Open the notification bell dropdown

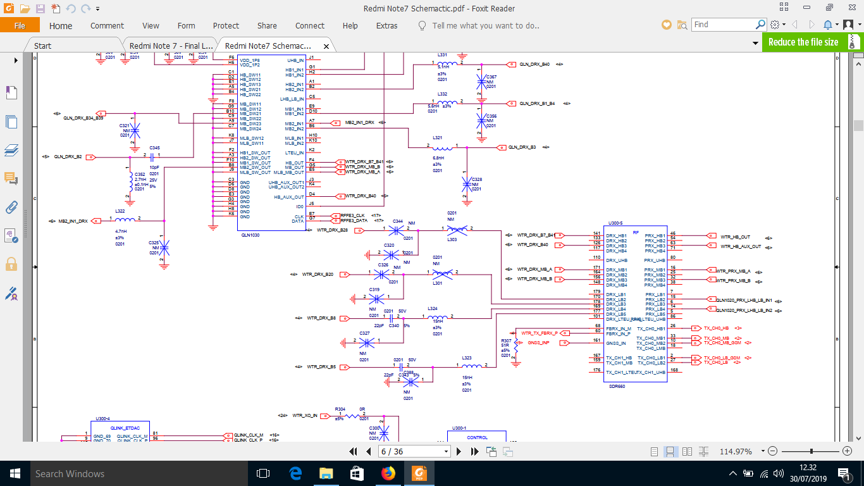tap(830, 25)
